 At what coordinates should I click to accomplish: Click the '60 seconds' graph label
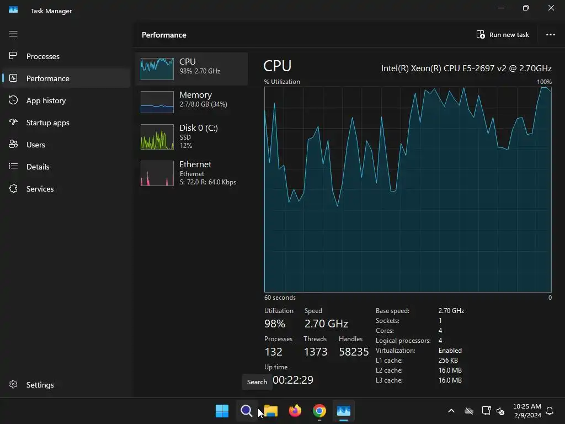280,298
